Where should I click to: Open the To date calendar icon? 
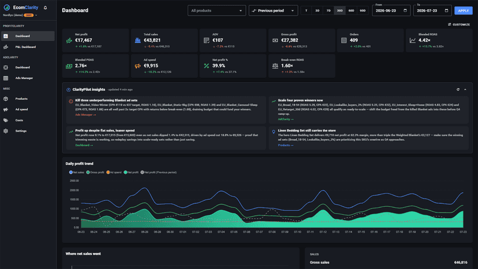pyautogui.click(x=446, y=10)
